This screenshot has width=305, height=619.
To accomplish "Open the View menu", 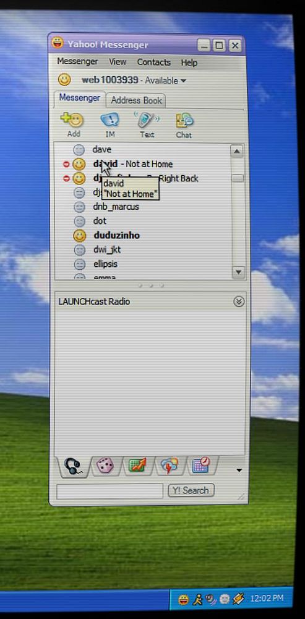I will pyautogui.click(x=118, y=62).
